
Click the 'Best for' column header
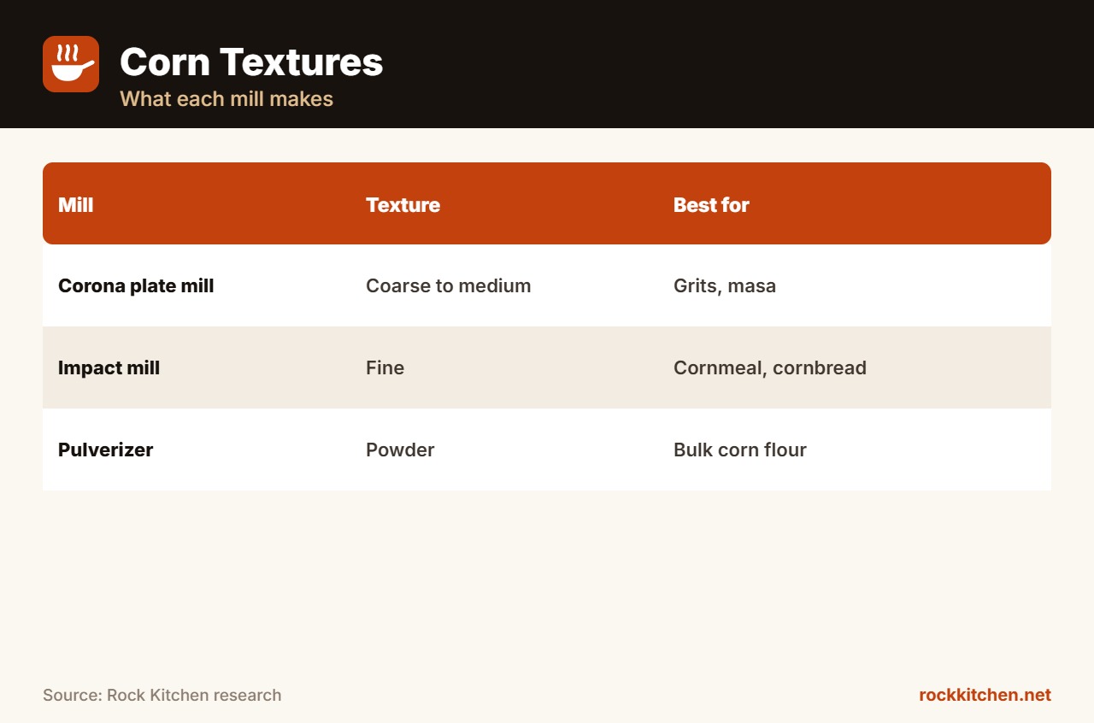pos(711,205)
